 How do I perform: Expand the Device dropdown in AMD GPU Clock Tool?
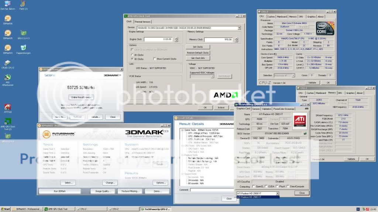coord(239,28)
